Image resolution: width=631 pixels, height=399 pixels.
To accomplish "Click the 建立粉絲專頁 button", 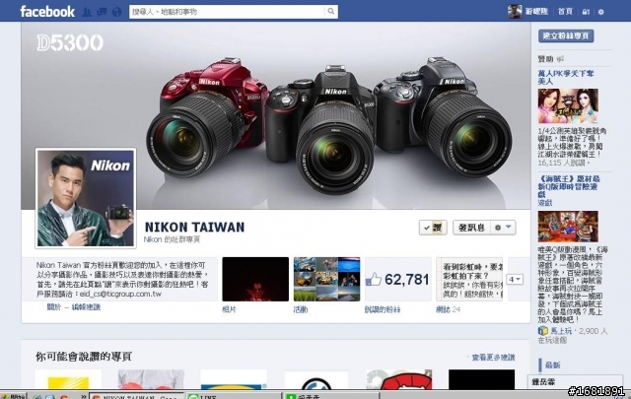I will pos(566,35).
